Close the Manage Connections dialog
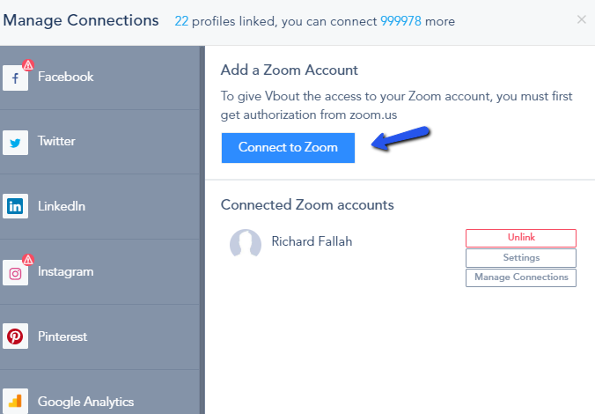The height and width of the screenshot is (414, 595). (x=581, y=19)
